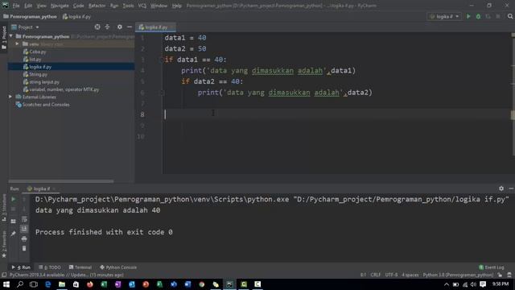Open the TODO tool window

(50, 267)
